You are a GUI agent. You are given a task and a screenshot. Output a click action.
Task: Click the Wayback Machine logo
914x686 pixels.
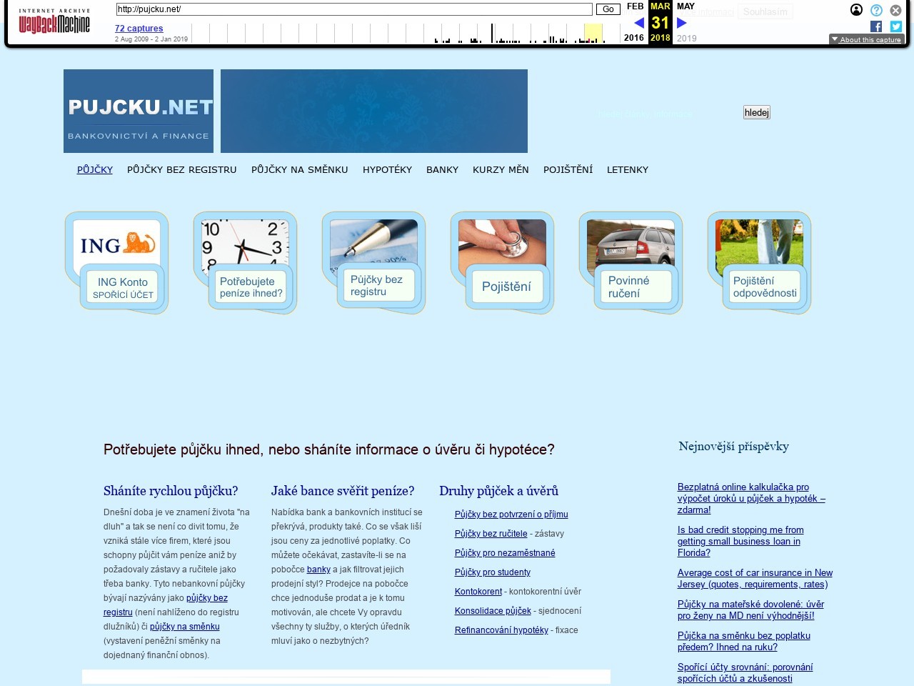click(54, 22)
